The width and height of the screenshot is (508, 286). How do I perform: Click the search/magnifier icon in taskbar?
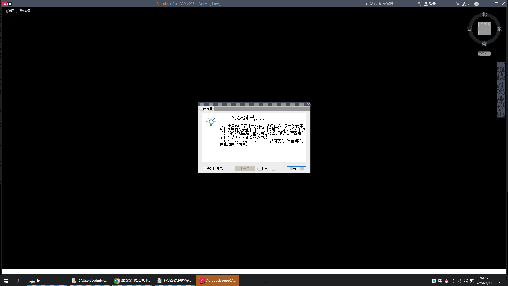(20, 280)
